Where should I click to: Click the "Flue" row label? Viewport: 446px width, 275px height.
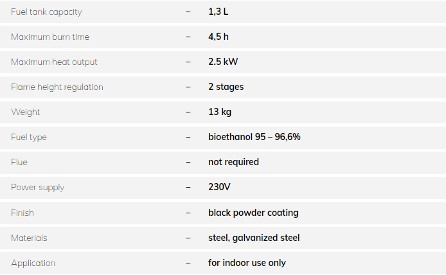(x=19, y=163)
